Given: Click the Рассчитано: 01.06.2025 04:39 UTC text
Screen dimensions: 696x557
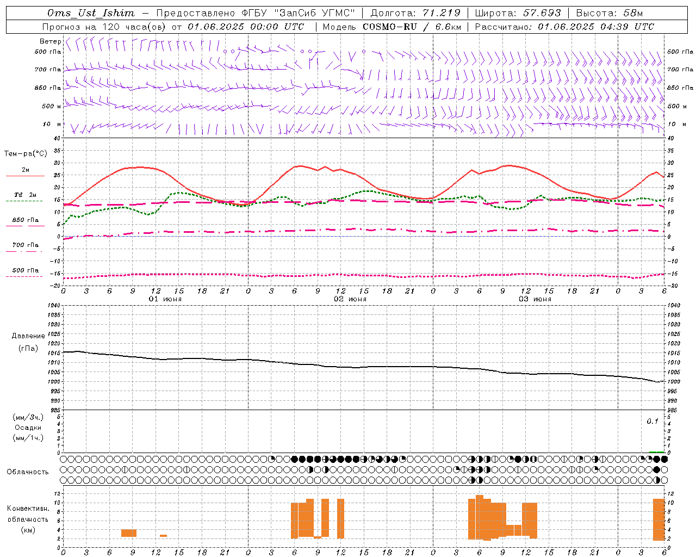Looking at the screenshot, I should [564, 27].
